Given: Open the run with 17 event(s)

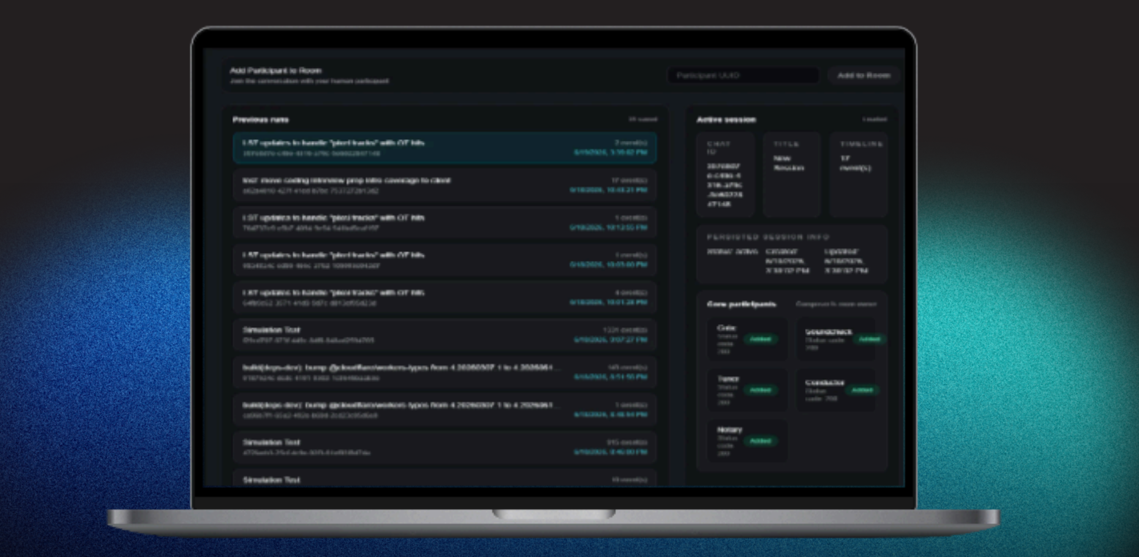Looking at the screenshot, I should (445, 186).
